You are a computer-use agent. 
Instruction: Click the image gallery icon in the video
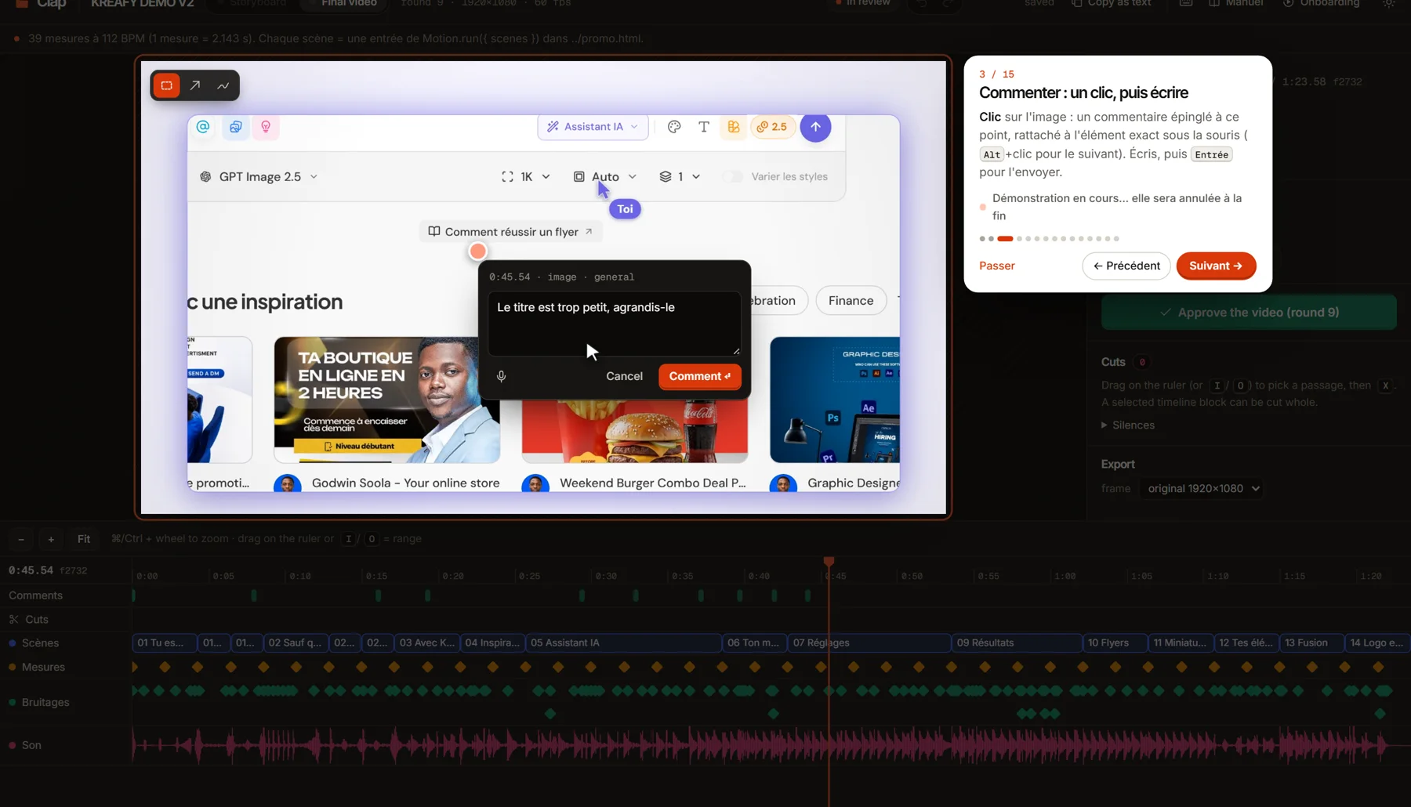pyautogui.click(x=235, y=127)
